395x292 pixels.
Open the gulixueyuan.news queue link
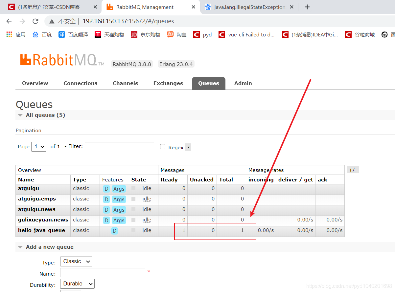(43, 220)
